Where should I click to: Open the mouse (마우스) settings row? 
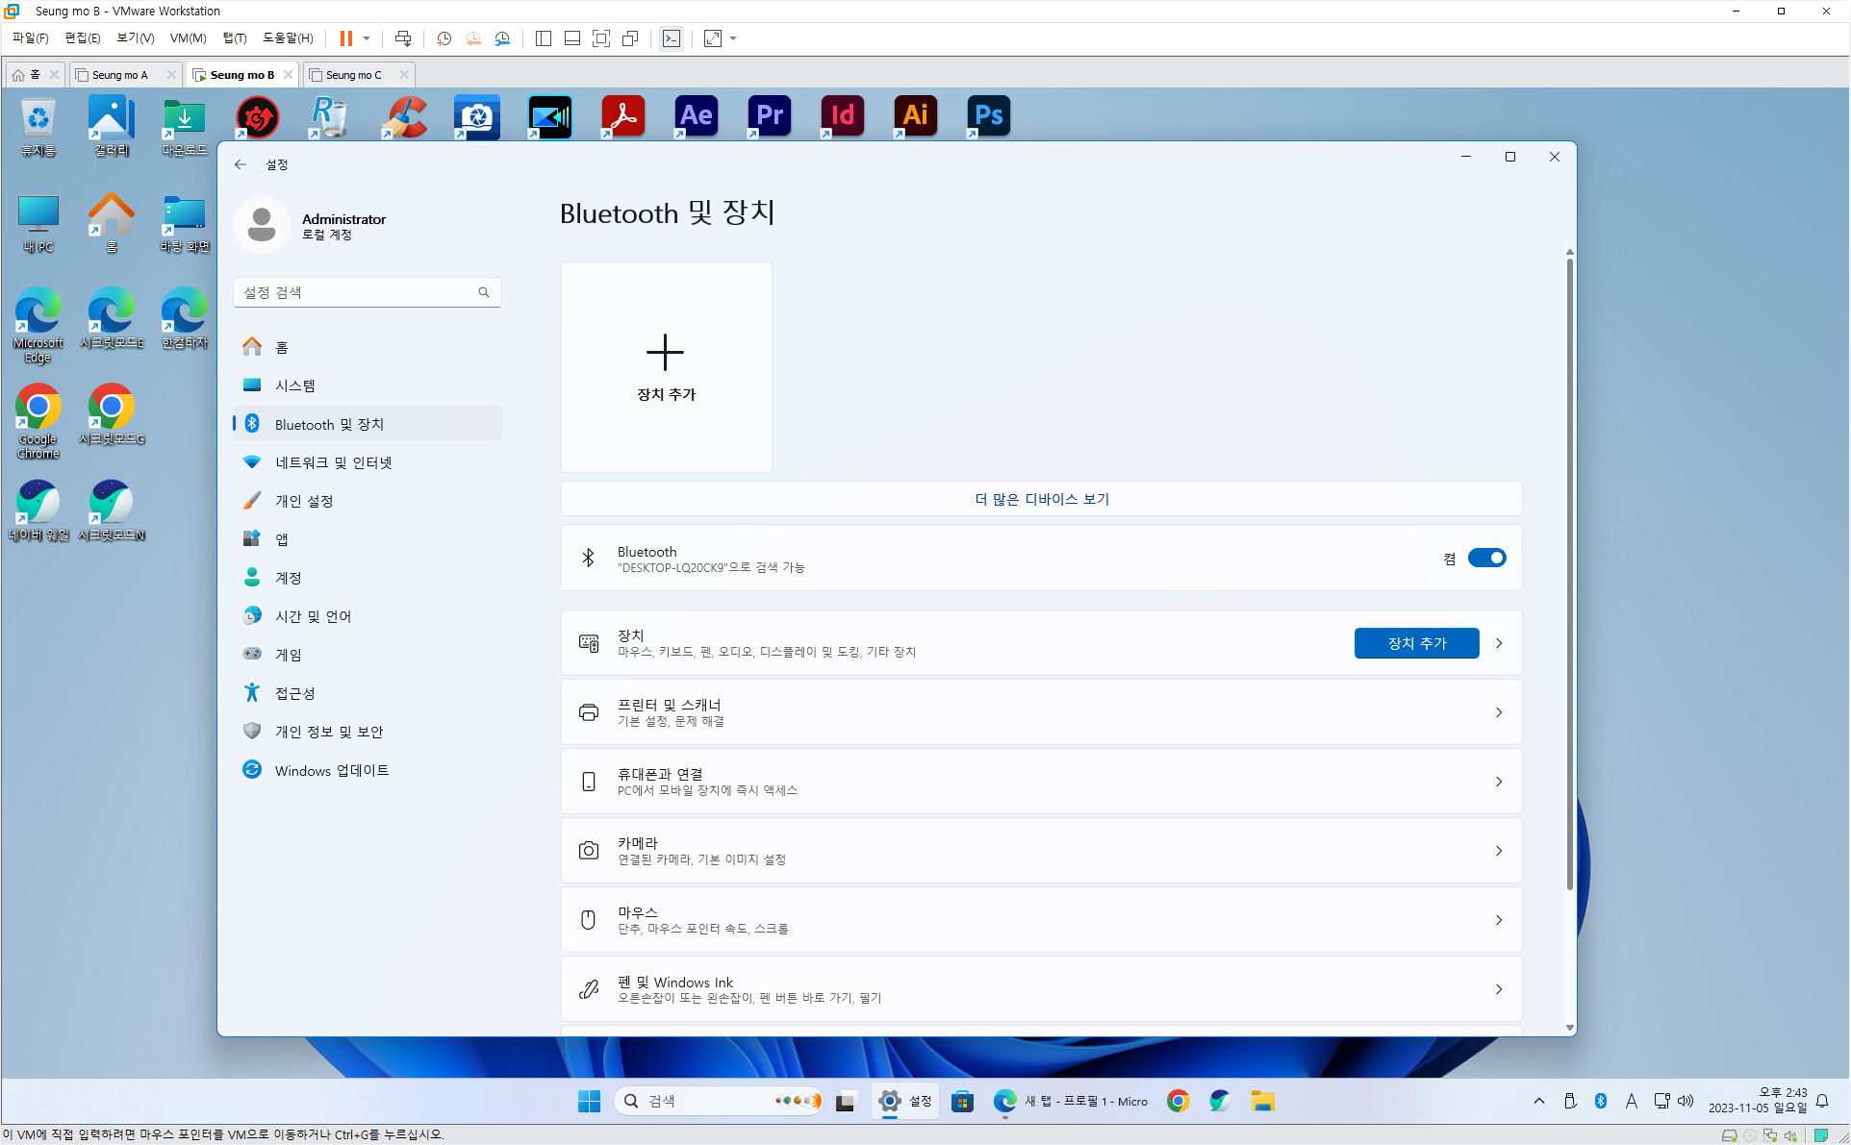click(1041, 920)
